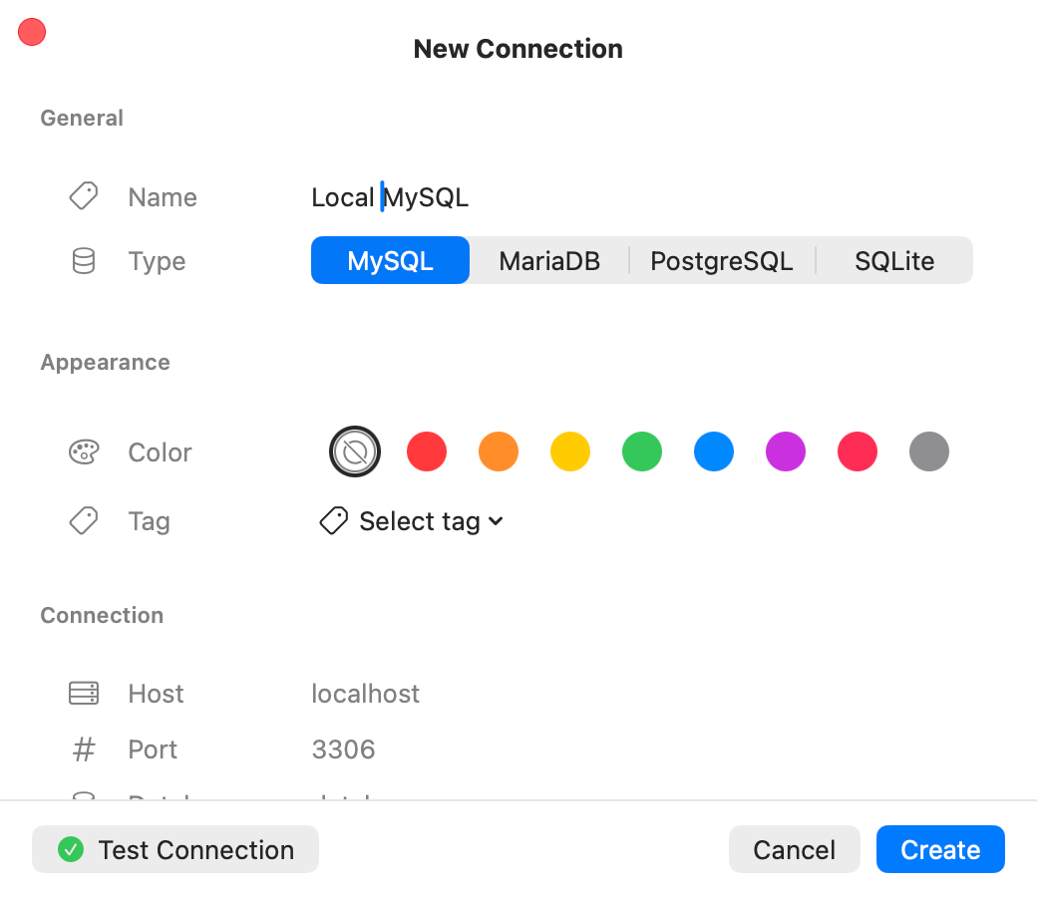The height and width of the screenshot is (897, 1037).
Task: Click the tag icon beside the Name field
Action: [84, 196]
